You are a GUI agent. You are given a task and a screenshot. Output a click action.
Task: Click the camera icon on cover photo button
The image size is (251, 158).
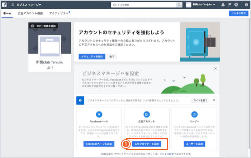[33, 26]
